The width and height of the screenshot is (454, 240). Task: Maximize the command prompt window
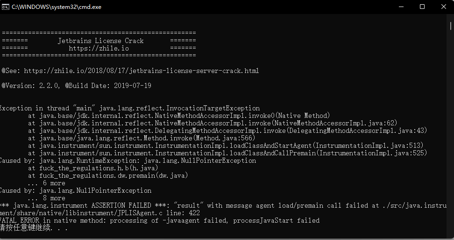pyautogui.click(x=422, y=7)
